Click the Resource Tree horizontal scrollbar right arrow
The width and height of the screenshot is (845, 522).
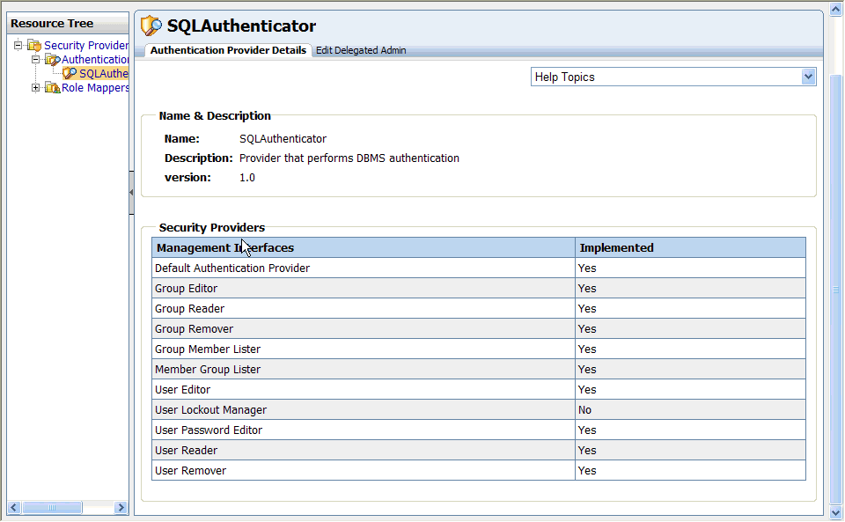point(121,507)
